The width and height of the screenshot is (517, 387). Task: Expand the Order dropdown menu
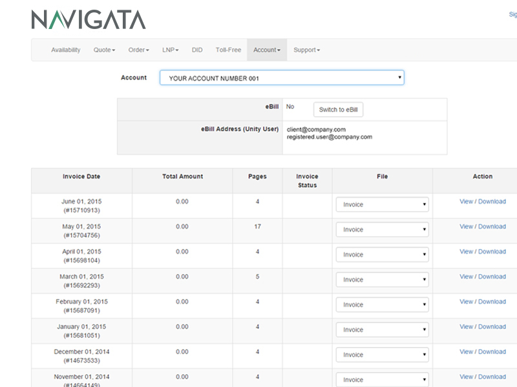[x=138, y=50]
